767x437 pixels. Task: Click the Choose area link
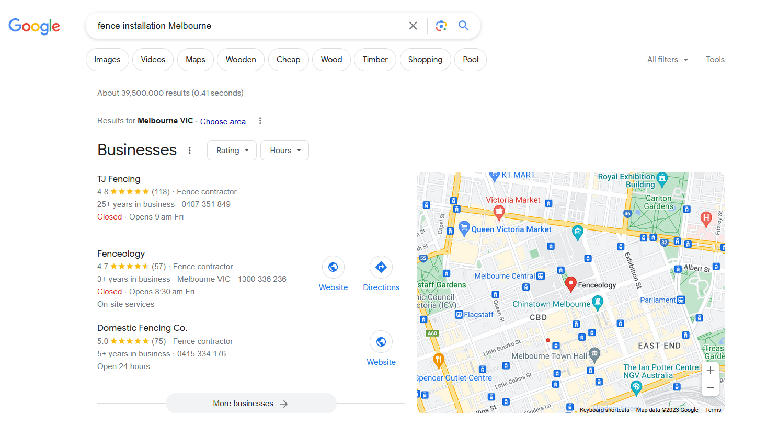point(223,121)
